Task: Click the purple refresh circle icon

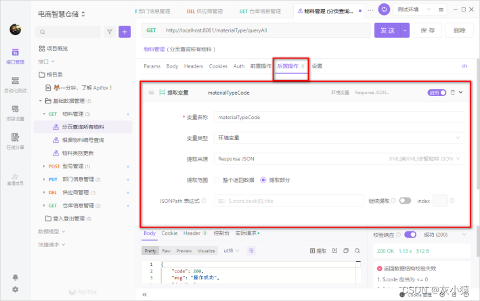Action: point(384,9)
